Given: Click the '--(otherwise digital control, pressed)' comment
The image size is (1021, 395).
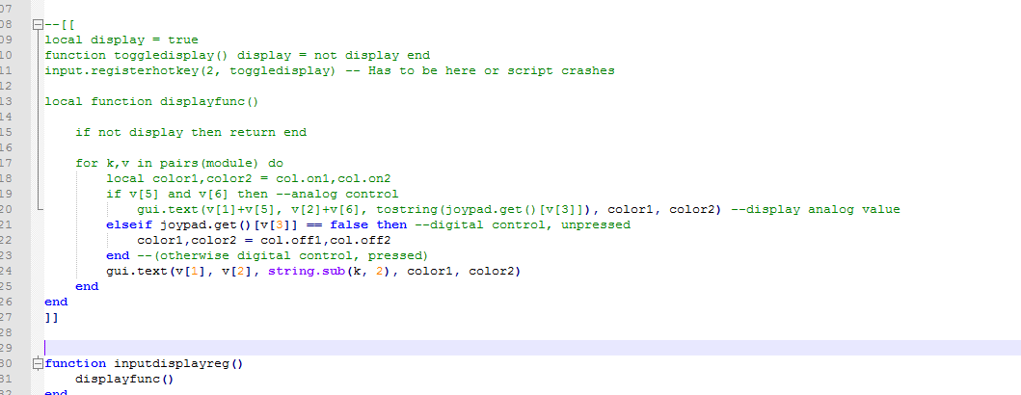Looking at the screenshot, I should point(282,255).
